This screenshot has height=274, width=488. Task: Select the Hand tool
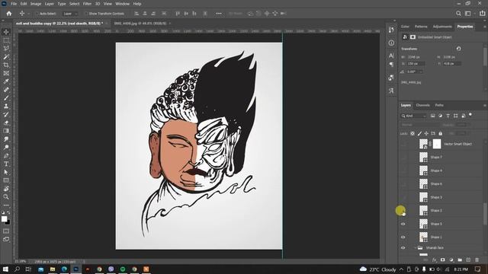[x=6, y=189]
